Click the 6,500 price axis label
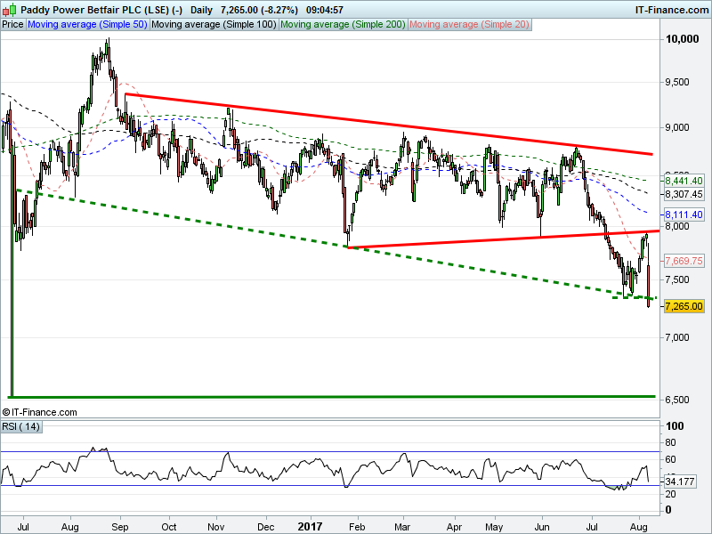 tap(677, 400)
